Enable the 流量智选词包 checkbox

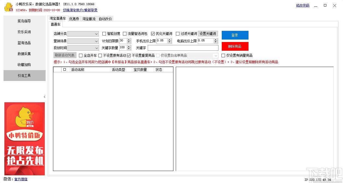125,34
